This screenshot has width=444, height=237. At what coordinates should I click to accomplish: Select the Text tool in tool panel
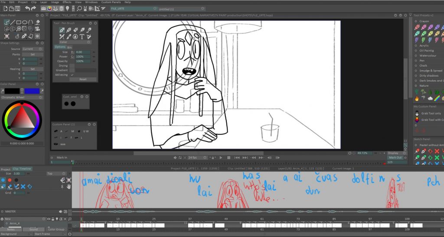coord(82,36)
